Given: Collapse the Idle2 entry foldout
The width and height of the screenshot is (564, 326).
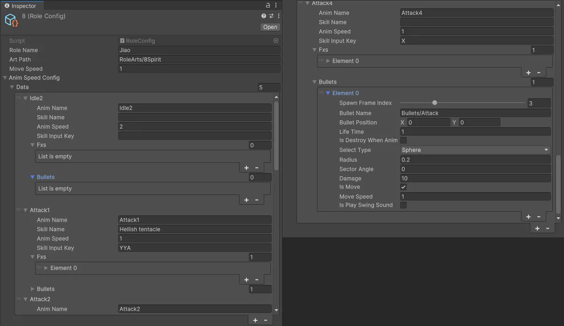Looking at the screenshot, I should pos(26,98).
